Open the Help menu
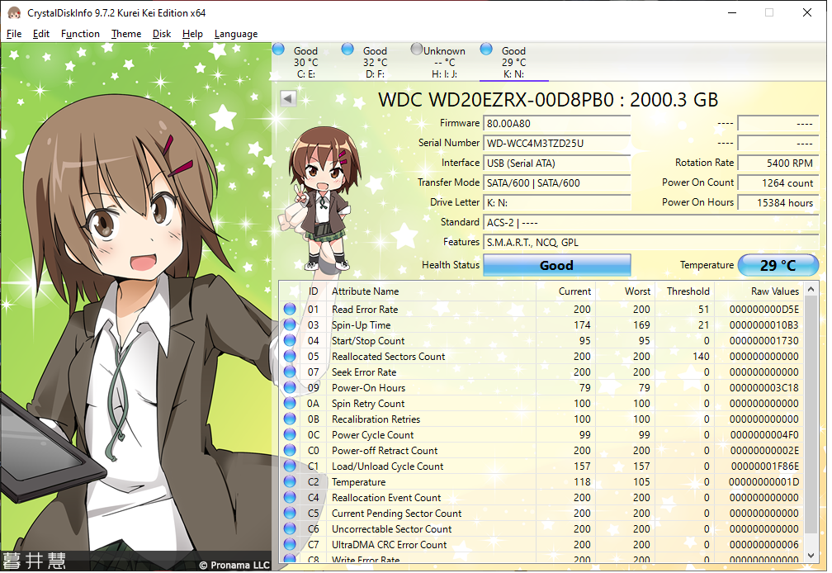The width and height of the screenshot is (832, 573). [192, 34]
